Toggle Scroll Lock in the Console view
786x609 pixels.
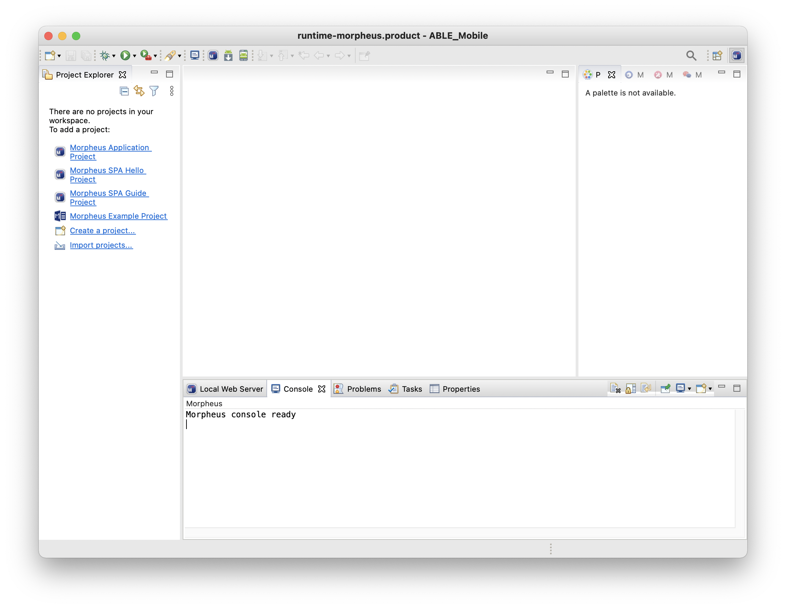point(631,388)
